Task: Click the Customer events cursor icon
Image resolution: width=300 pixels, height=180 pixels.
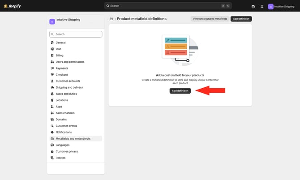Action: point(52,126)
